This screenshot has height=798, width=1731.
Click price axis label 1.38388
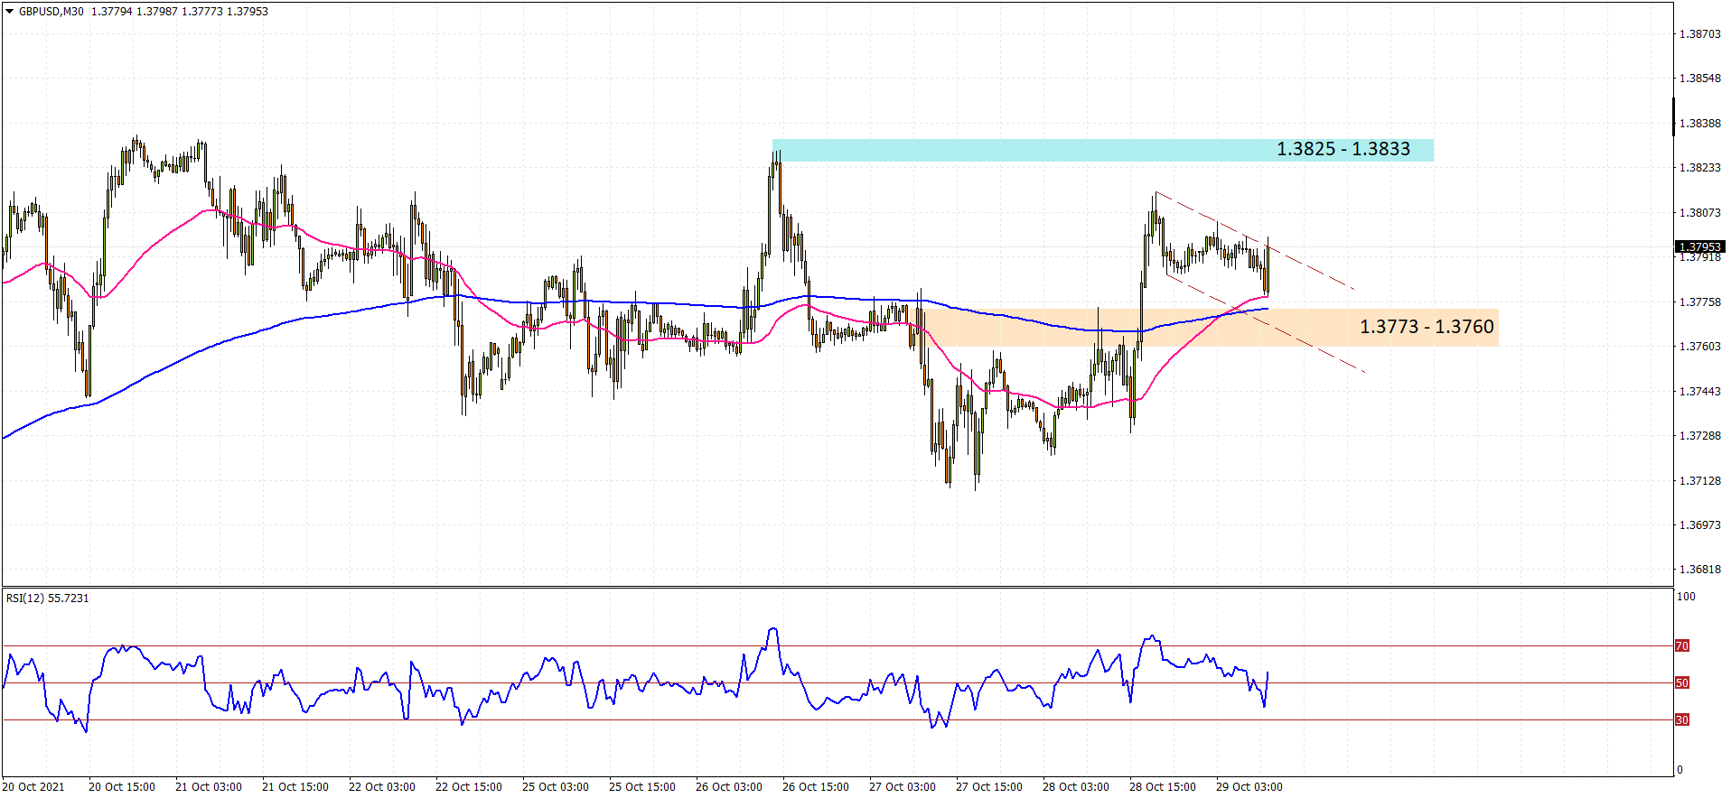(1699, 124)
